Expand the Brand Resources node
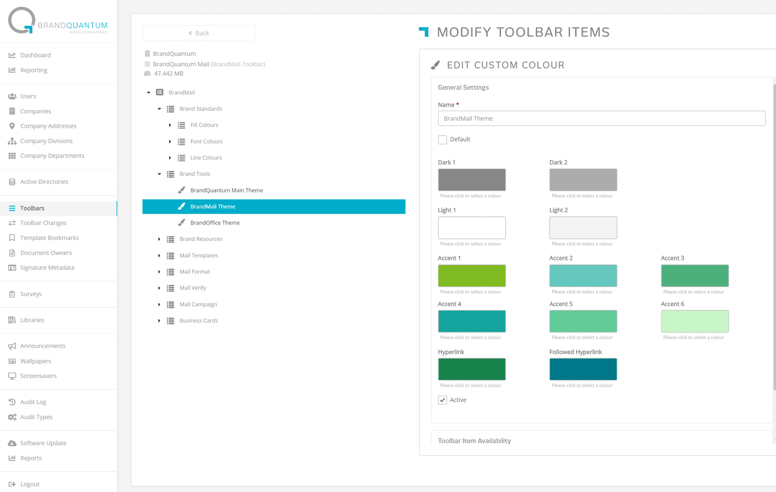 coord(159,239)
